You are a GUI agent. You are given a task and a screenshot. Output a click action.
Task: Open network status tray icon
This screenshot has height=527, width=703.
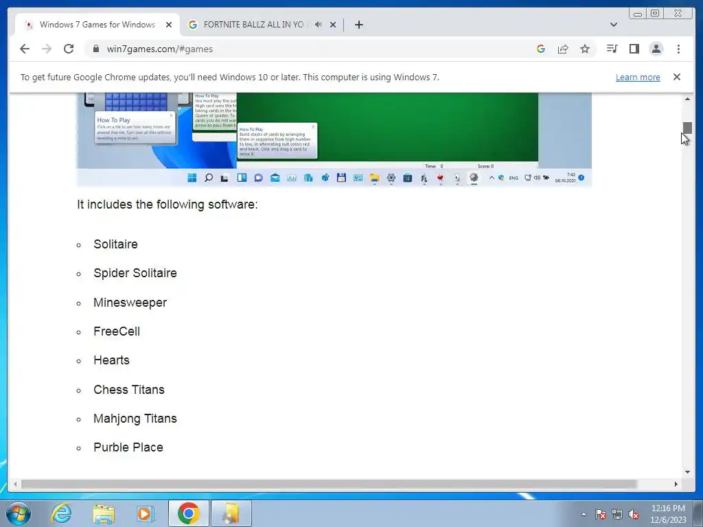pyautogui.click(x=617, y=514)
